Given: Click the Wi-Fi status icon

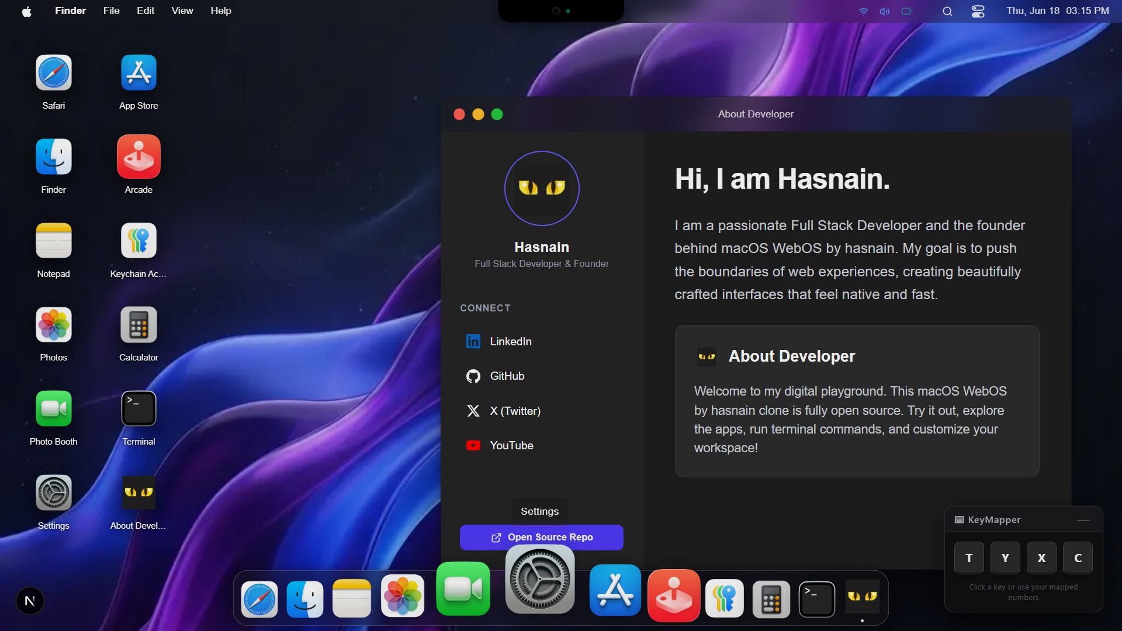Looking at the screenshot, I should coord(863,11).
